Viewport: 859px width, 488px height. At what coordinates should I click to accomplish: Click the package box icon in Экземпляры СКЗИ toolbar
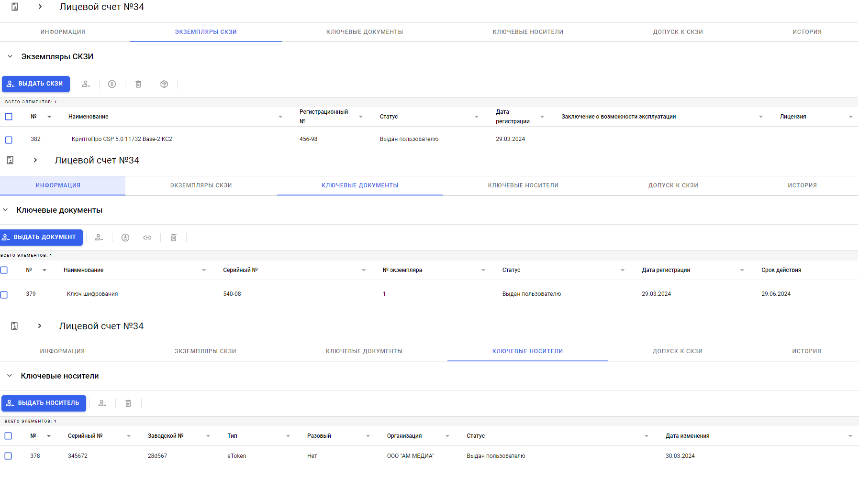coord(164,84)
